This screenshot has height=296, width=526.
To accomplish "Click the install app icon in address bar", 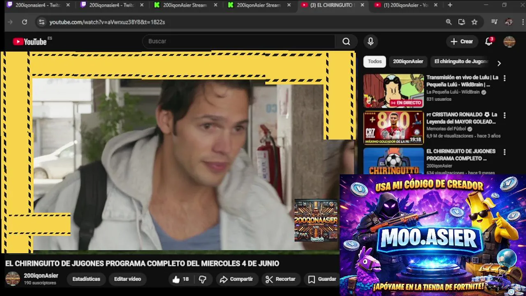I will (461, 22).
